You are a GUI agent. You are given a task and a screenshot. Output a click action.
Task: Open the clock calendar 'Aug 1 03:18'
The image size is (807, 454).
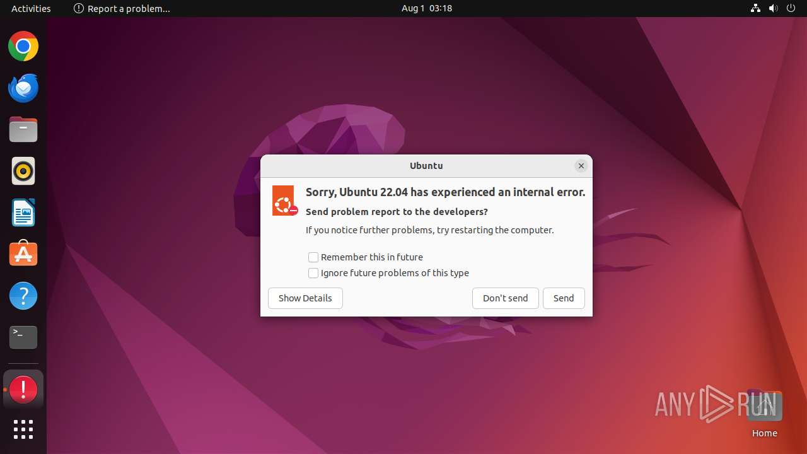(x=427, y=8)
